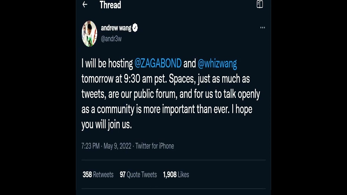
Task: Show the 1,908 Likes list
Action: [176, 175]
